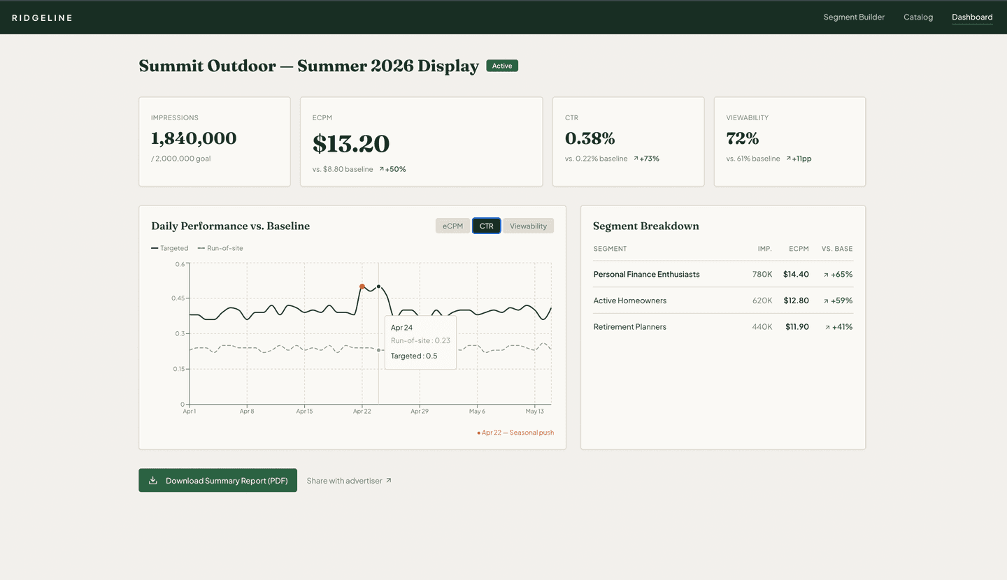1007x580 pixels.
Task: Switch the chart metric toggle to Viewability
Action: (x=528, y=225)
